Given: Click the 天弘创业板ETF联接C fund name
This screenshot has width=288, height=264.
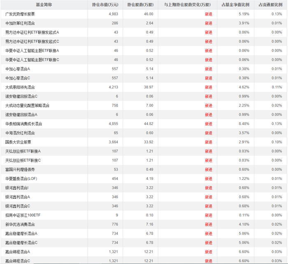Looking at the screenshot, I should pyautogui.click(x=23, y=160).
